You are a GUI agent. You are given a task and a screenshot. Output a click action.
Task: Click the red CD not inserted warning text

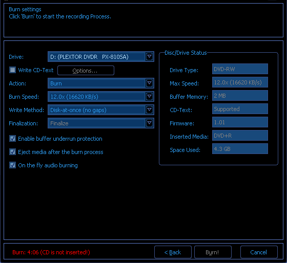pyautogui.click(x=51, y=252)
